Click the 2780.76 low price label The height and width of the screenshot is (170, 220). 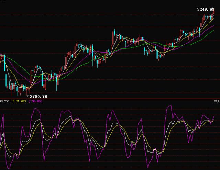38,97
